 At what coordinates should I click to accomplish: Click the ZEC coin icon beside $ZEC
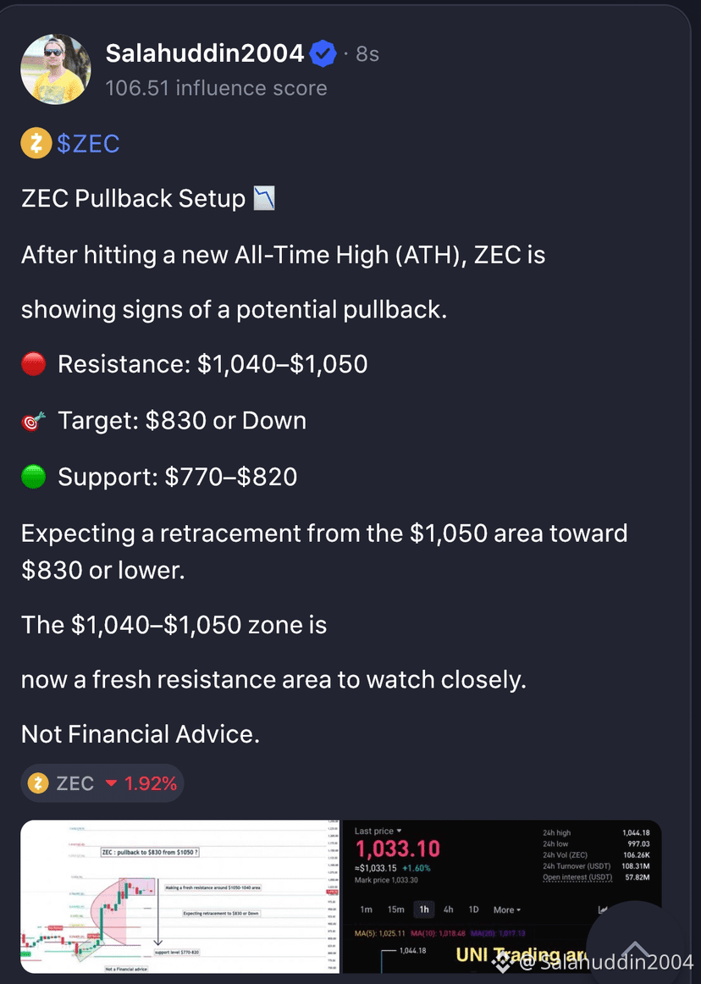coord(36,144)
